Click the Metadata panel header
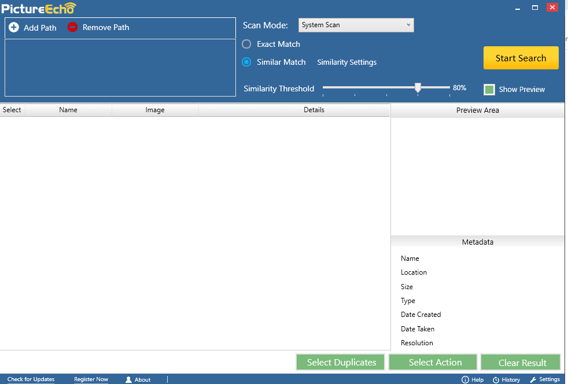Image resolution: width=568 pixels, height=384 pixels. [477, 242]
